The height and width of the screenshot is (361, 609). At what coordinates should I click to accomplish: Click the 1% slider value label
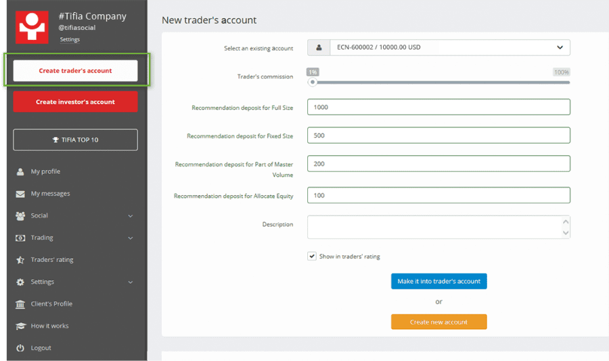313,72
